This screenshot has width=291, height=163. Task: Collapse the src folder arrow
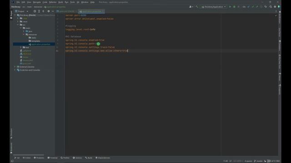click(x=18, y=25)
